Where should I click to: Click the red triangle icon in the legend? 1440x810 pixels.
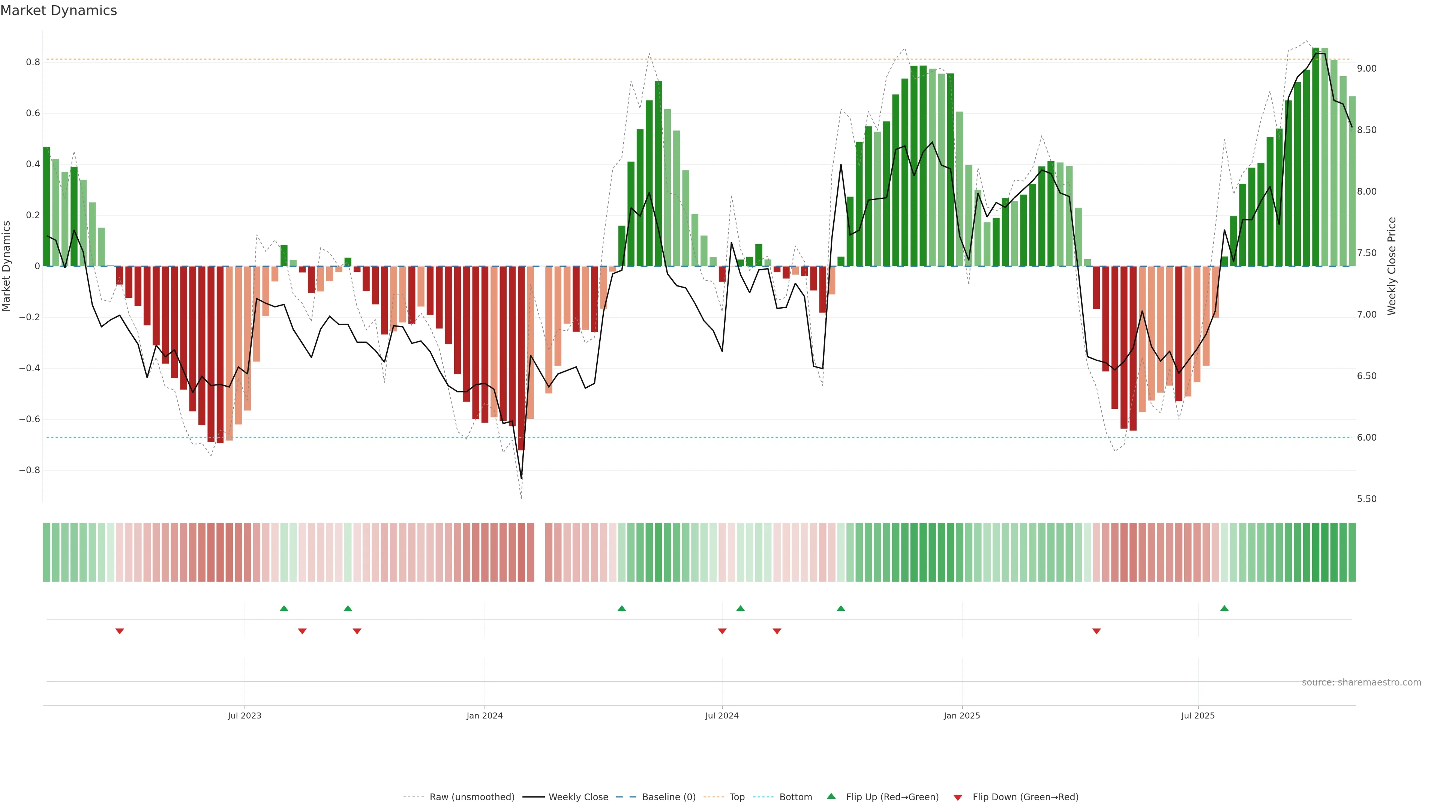click(958, 797)
